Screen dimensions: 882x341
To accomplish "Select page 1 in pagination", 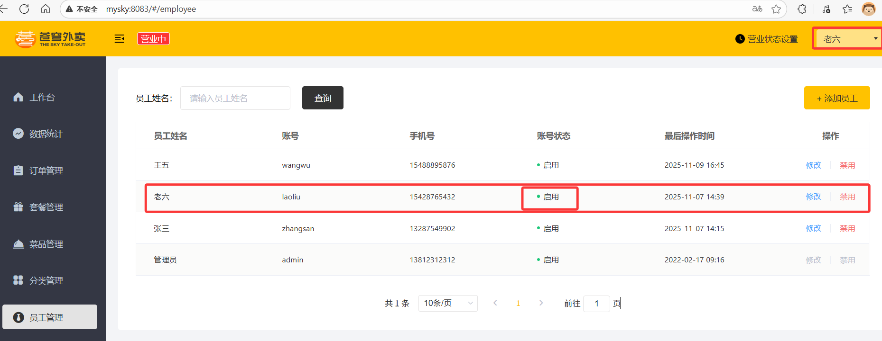I will (x=518, y=303).
